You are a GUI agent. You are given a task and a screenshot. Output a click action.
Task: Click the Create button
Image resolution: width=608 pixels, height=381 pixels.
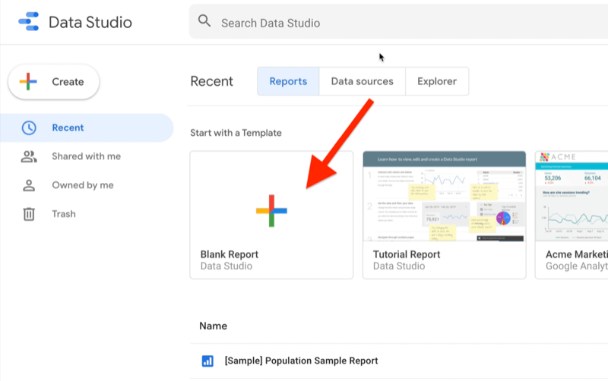tap(53, 82)
